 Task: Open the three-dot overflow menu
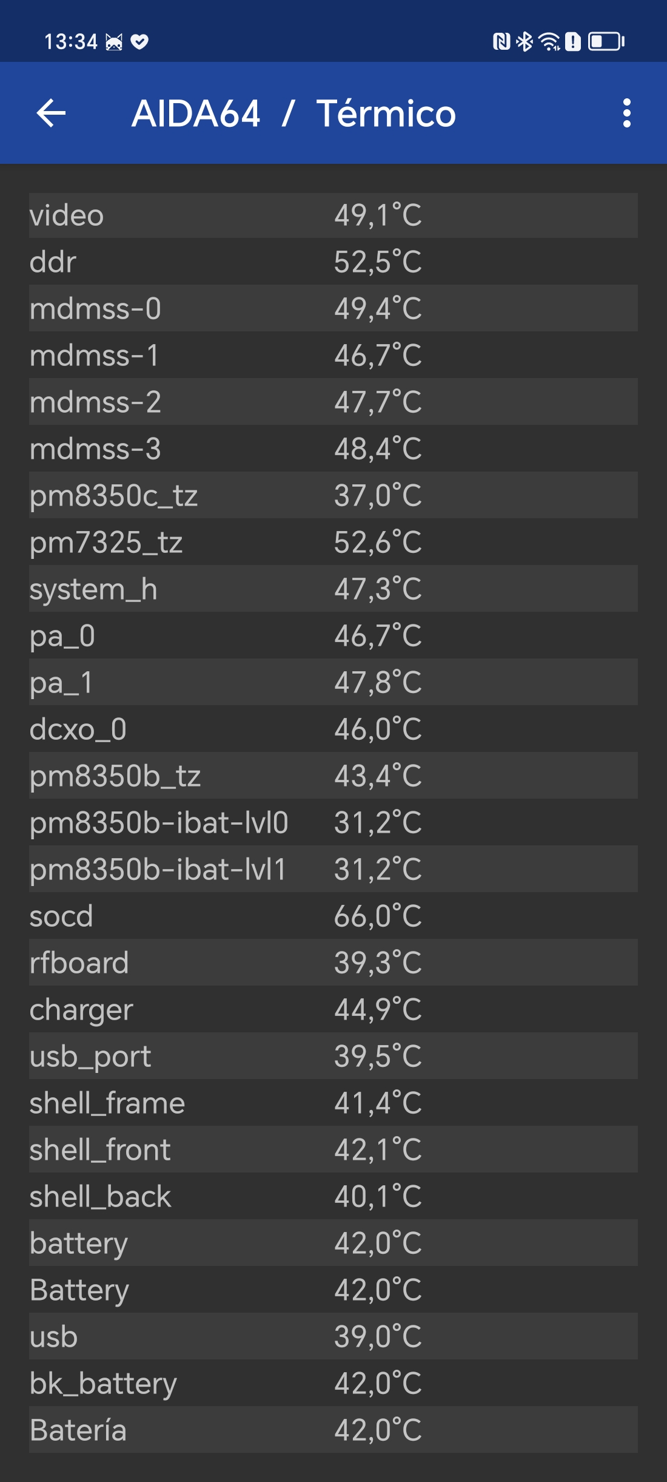(626, 113)
